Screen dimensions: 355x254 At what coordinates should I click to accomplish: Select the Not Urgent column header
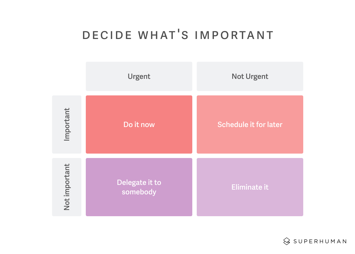[250, 76]
